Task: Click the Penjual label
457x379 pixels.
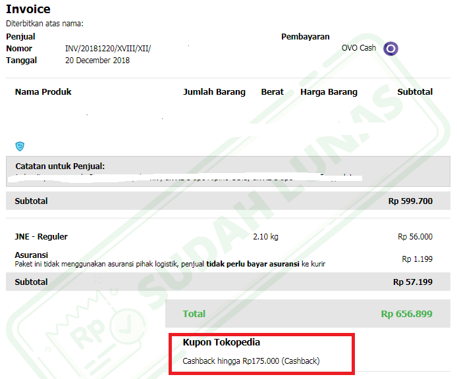Action: 20,37
